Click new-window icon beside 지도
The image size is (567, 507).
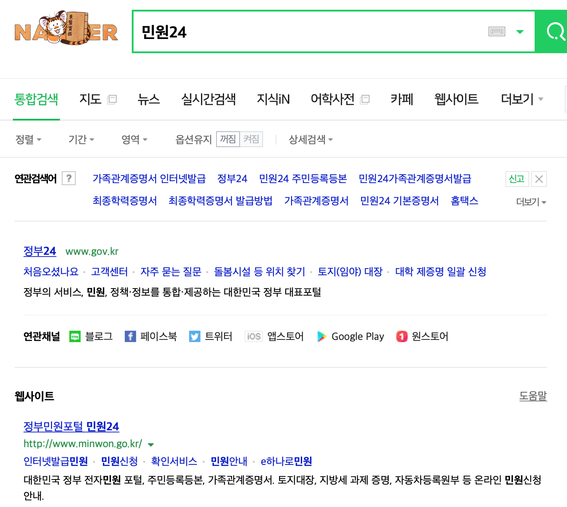tap(112, 99)
